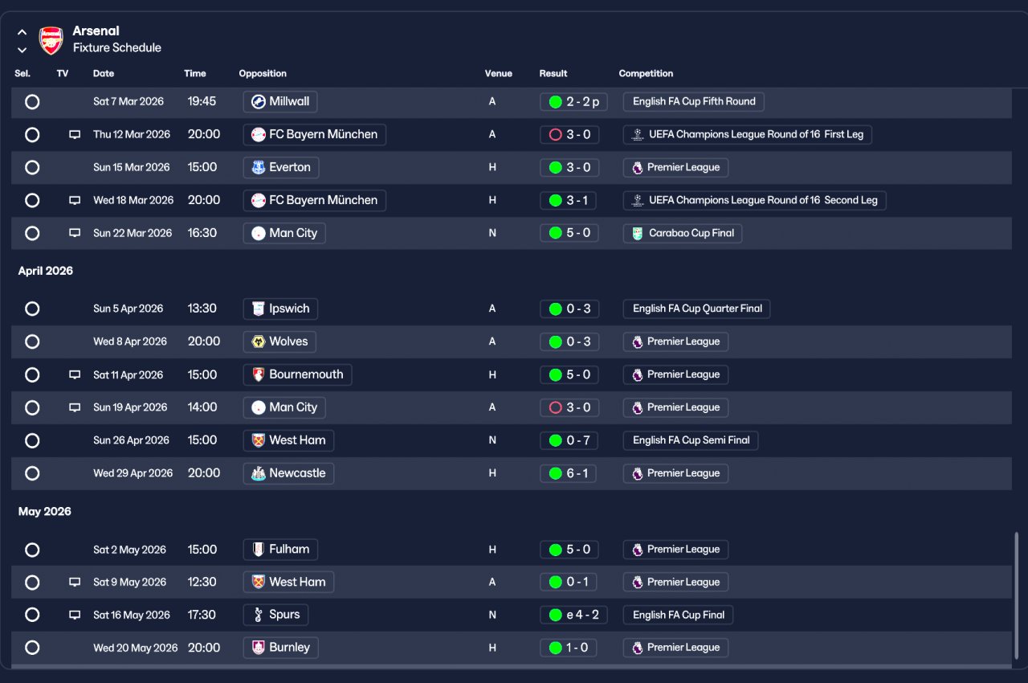Select the Fulham fixture radio circle
1028x683 pixels.
click(x=32, y=550)
